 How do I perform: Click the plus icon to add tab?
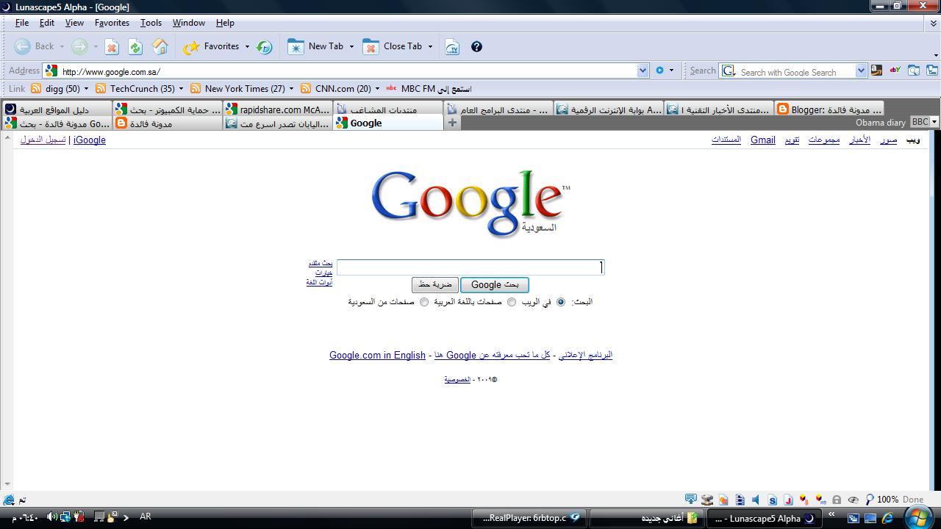point(452,123)
